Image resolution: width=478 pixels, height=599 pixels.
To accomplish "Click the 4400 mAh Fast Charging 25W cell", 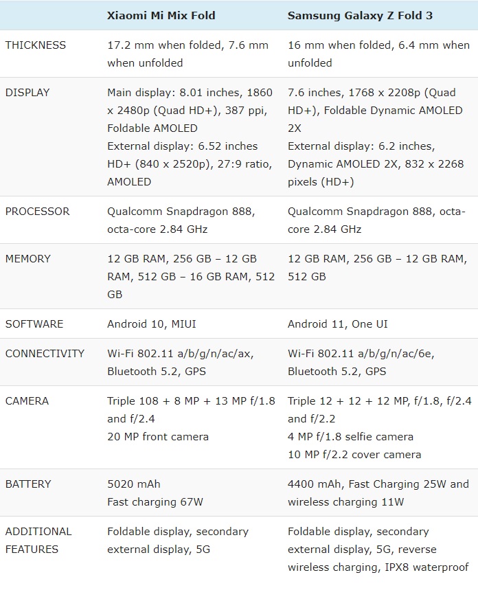I will click(x=378, y=493).
